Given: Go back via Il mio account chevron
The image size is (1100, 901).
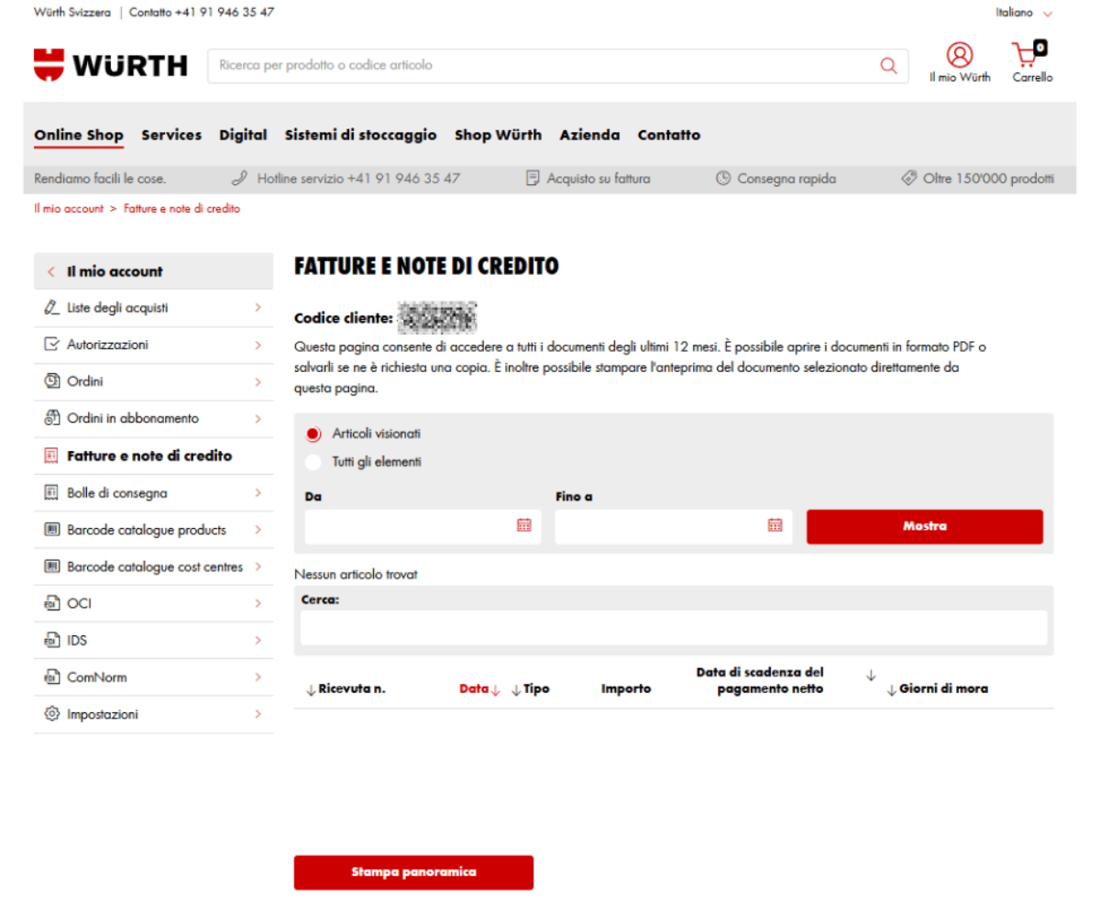Looking at the screenshot, I should (50, 271).
